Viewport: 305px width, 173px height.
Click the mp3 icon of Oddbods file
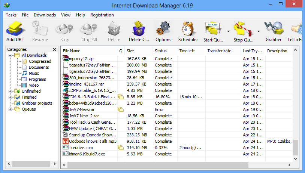[x=66, y=141]
